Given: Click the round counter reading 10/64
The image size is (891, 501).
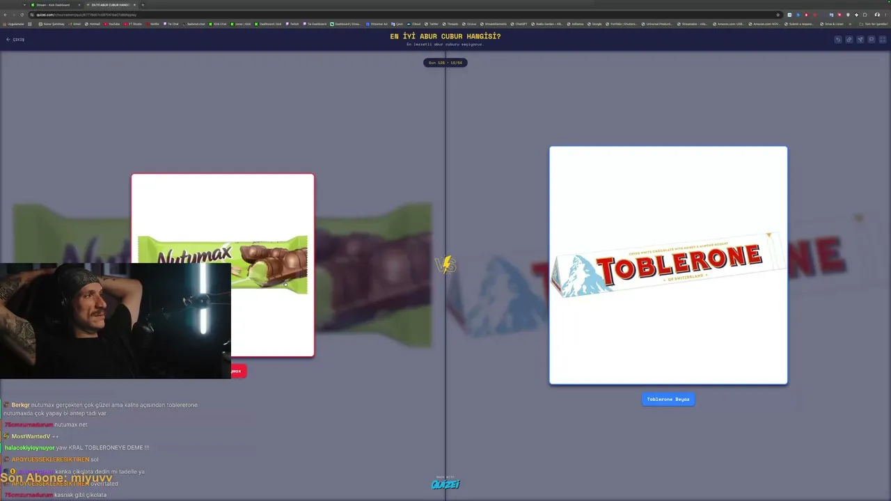Looking at the screenshot, I should pyautogui.click(x=445, y=63).
